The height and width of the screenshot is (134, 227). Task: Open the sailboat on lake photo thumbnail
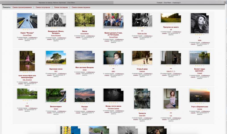(x=200, y=58)
